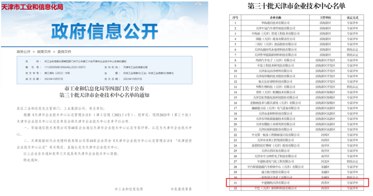Click the signature 市工业和信息化局 at page bottom
Image resolution: width=373 pixels, height=196 pixels.
(129, 189)
